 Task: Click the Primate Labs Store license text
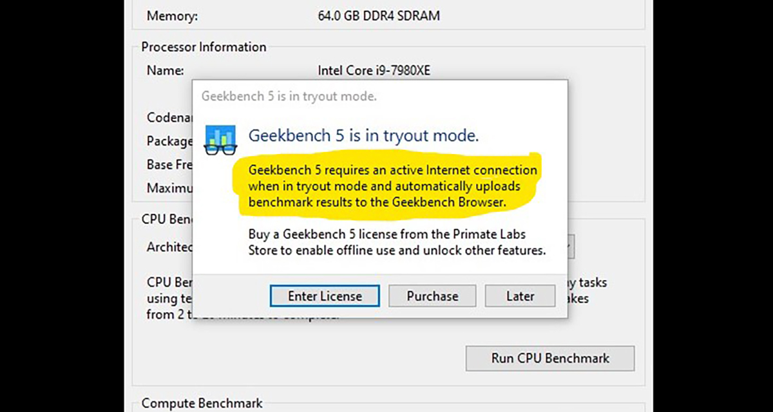click(397, 242)
